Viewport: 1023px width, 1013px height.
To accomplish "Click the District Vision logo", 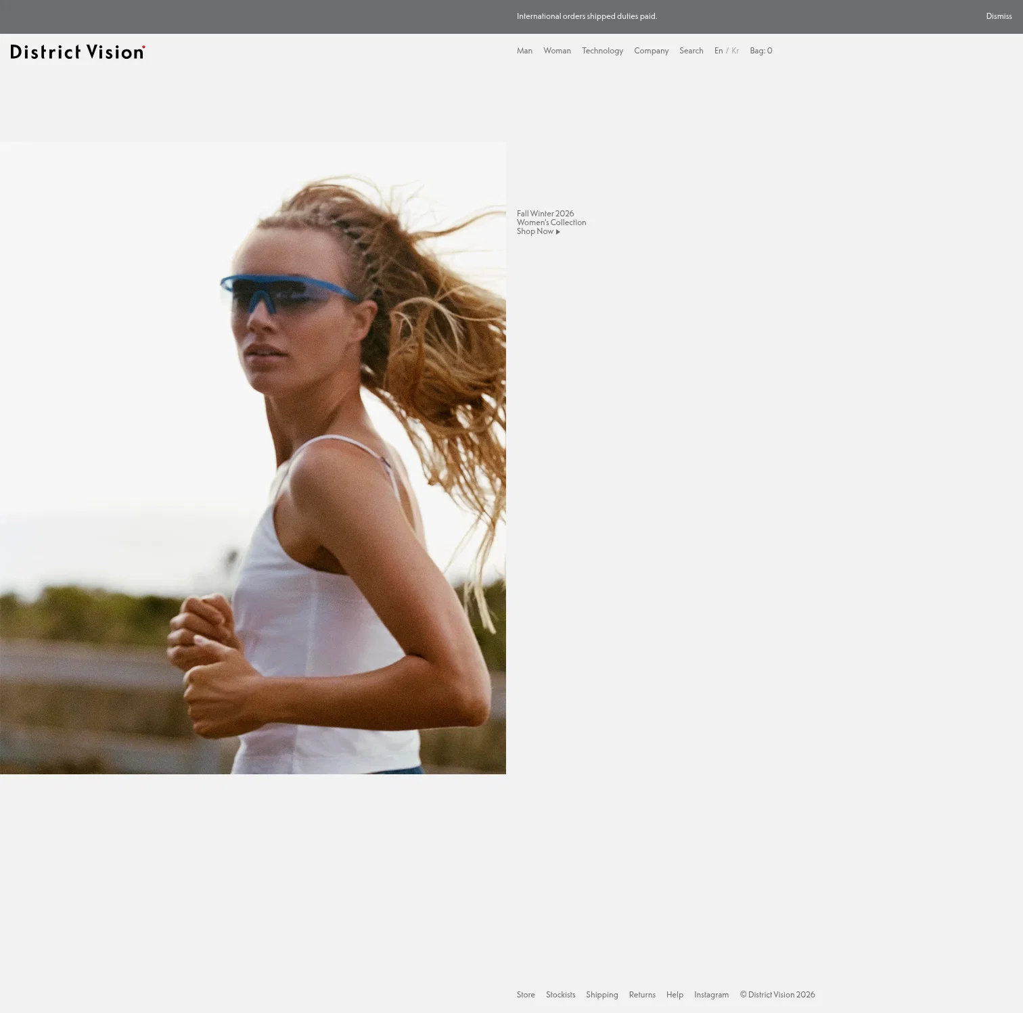I will [78, 52].
